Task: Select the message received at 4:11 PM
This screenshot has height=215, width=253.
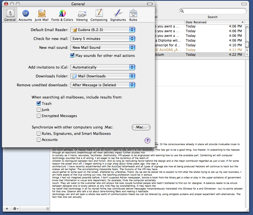Action: tap(200, 50)
